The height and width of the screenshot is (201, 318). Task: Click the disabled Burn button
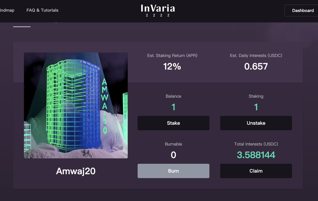173,171
